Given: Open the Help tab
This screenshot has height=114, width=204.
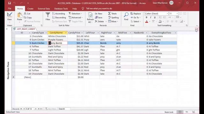Looking at the screenshot, I should pyautogui.click(x=75, y=9).
